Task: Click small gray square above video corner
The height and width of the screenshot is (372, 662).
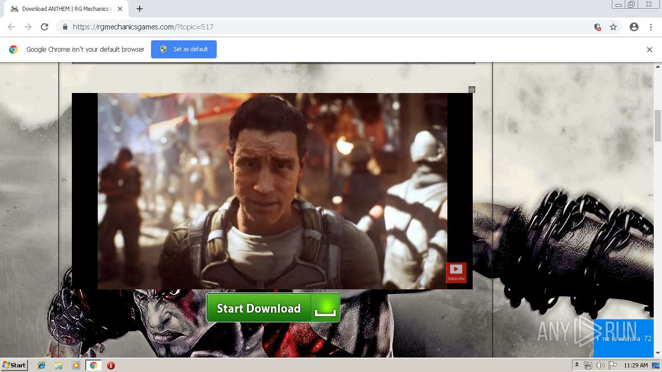Action: point(472,90)
